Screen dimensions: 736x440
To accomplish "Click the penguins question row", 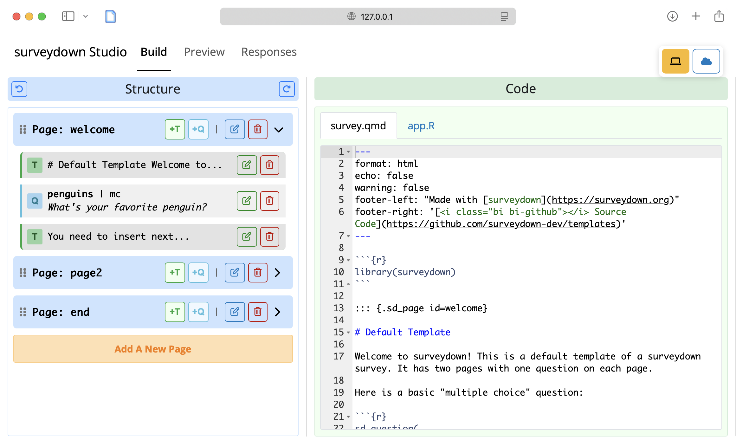I will pyautogui.click(x=153, y=201).
